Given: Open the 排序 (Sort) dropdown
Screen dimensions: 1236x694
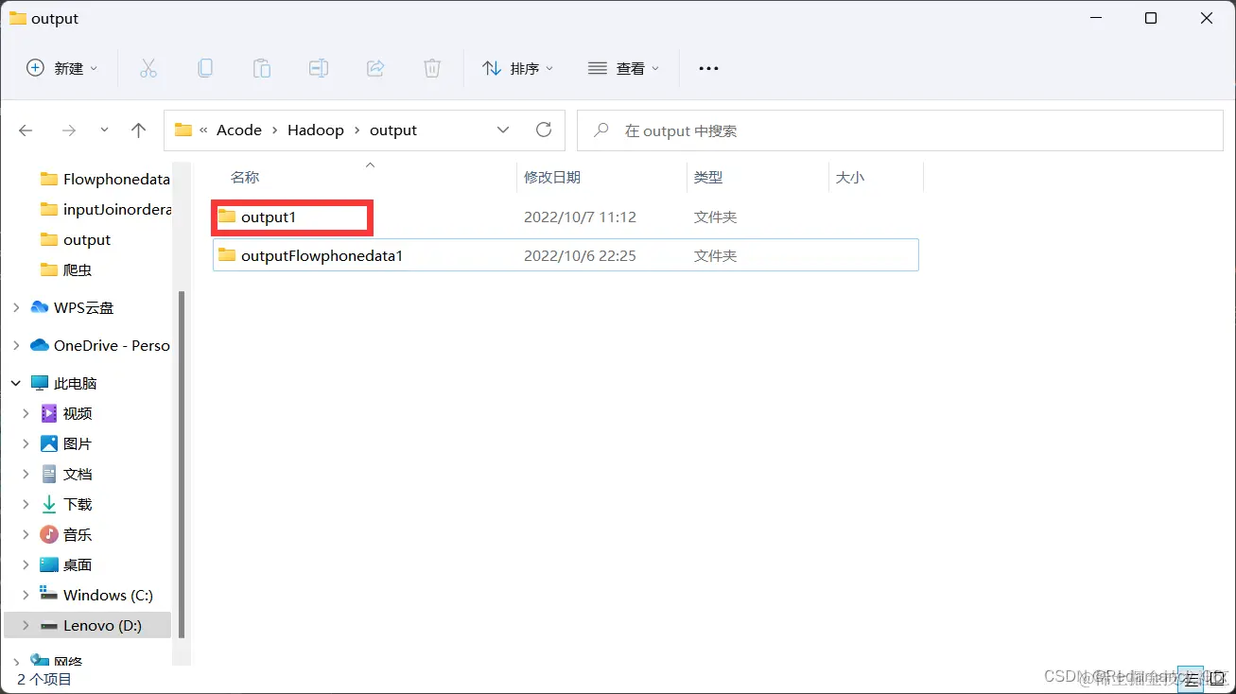Looking at the screenshot, I should [518, 68].
